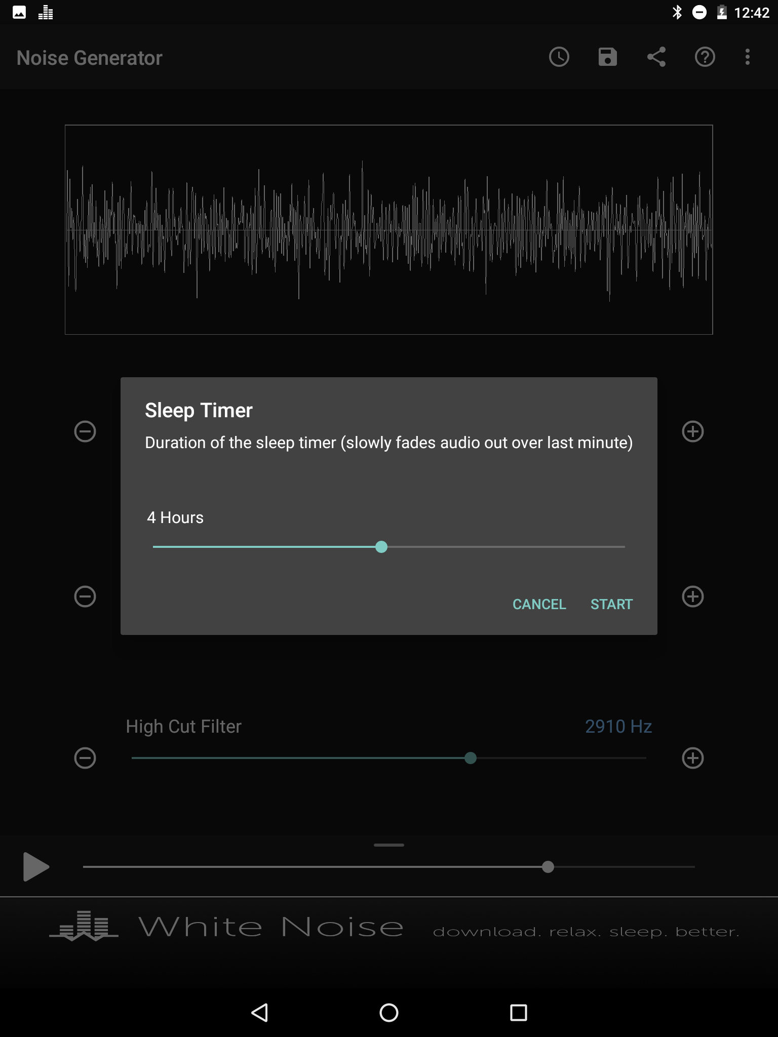
Task: Click the 2910 Hz value
Action: (x=618, y=727)
